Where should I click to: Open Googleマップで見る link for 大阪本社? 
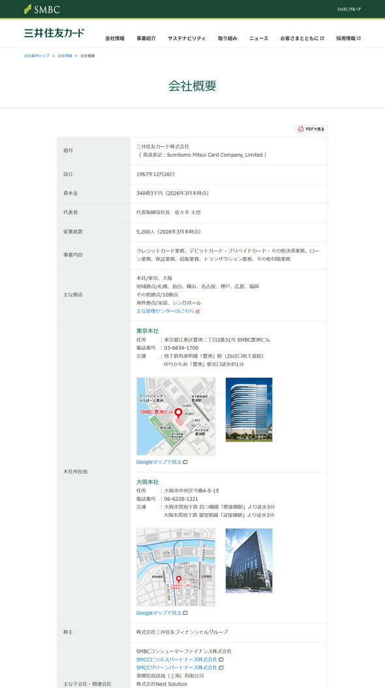pos(159,612)
